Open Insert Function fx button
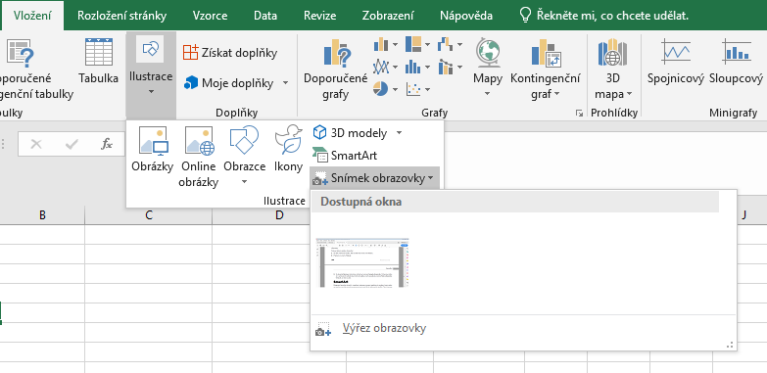767x373 pixels. [107, 144]
